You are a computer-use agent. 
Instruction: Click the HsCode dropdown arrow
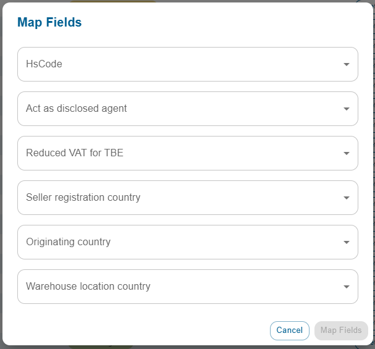[x=346, y=64]
